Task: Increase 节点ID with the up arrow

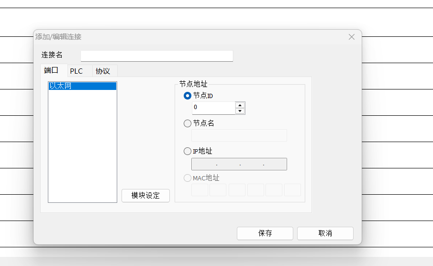Action: coord(240,105)
